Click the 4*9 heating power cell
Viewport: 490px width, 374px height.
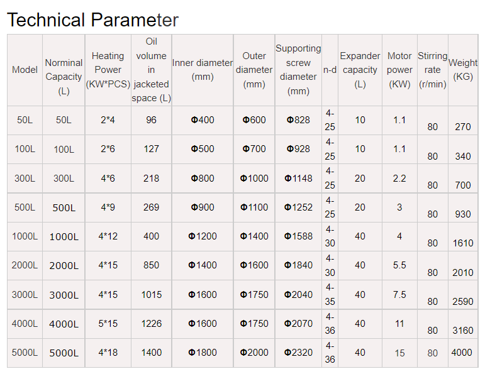[108, 207]
